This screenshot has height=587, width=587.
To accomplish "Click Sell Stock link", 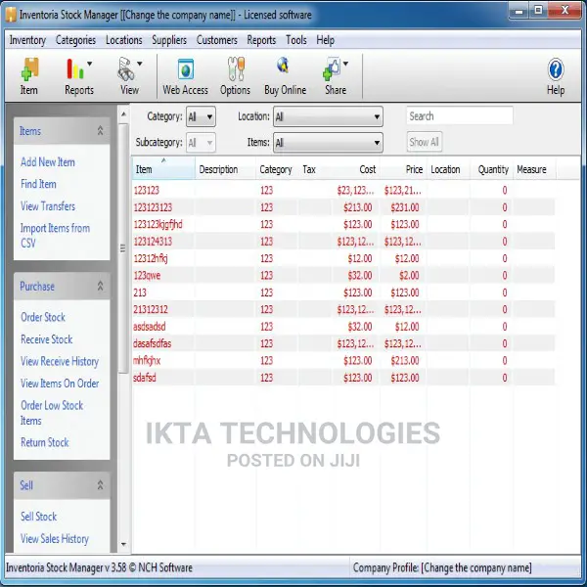I will tap(38, 517).
